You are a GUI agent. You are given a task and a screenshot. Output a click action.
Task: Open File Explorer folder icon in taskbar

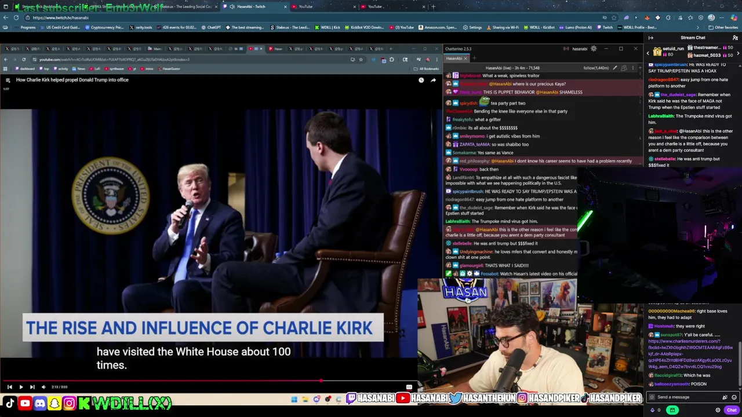[305, 399]
